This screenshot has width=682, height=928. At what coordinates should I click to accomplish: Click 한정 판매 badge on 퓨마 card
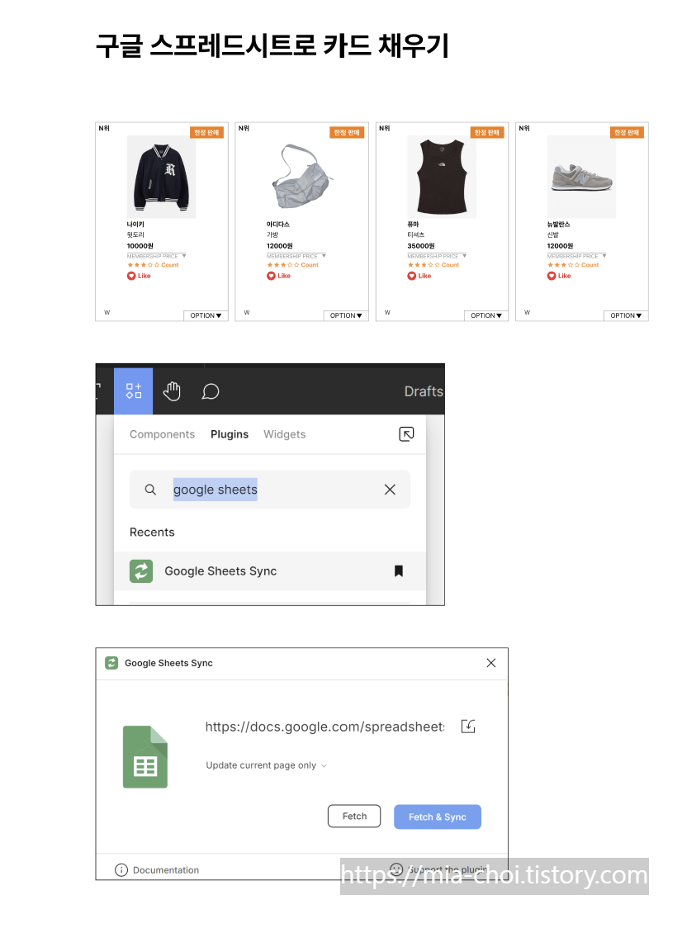point(487,133)
